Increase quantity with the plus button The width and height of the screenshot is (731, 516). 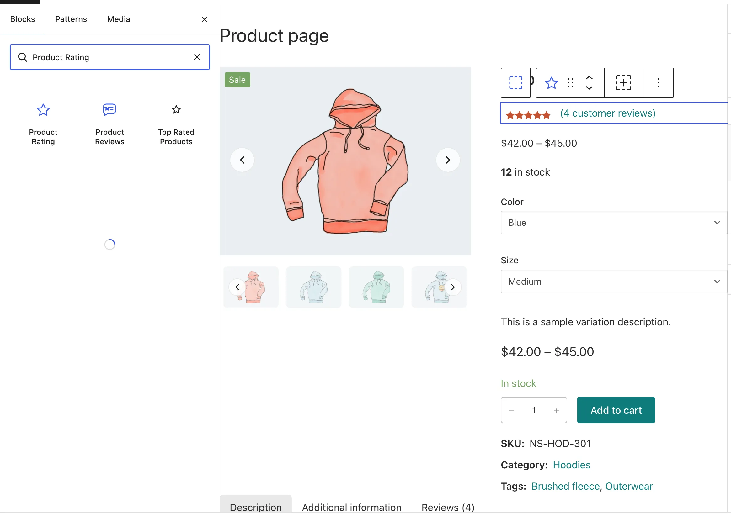click(556, 411)
